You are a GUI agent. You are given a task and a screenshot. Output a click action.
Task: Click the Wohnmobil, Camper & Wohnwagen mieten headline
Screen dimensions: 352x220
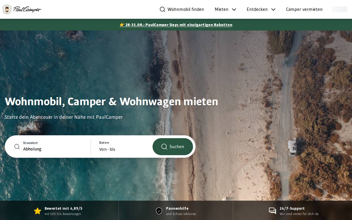point(111,102)
